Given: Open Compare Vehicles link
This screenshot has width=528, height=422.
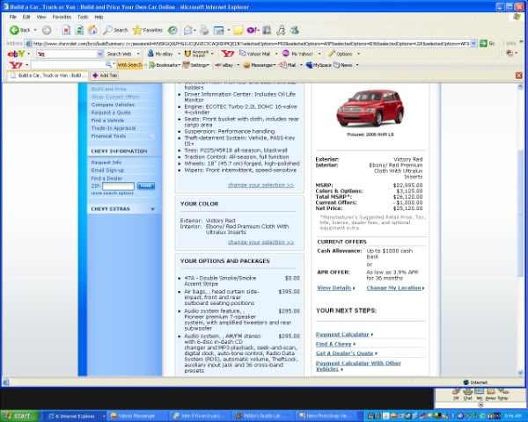Looking at the screenshot, I should (x=113, y=105).
